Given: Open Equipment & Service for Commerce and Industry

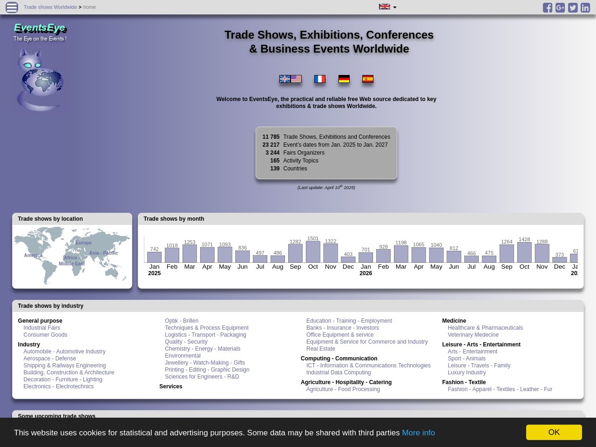Looking at the screenshot, I should coord(367,342).
